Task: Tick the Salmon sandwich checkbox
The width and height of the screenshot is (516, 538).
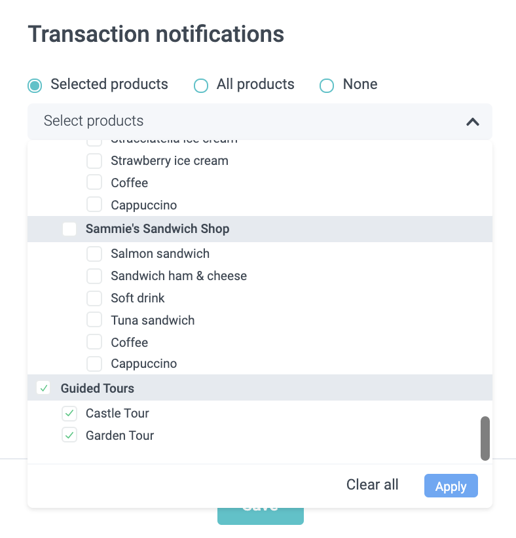Action: [94, 254]
